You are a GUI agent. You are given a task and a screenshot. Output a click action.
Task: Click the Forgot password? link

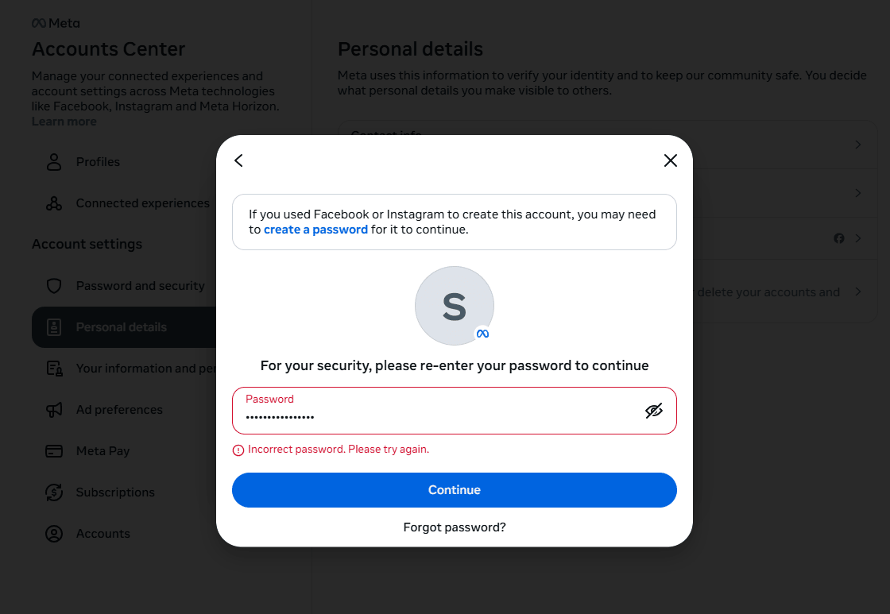tap(455, 527)
